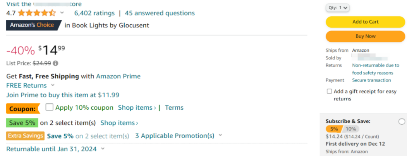Click the Buy Now button
The image size is (407, 156).
365,36
